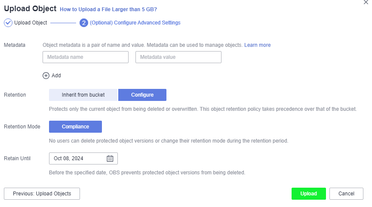Open the Retain Until date picker field
Screen dimensions: 372x207
point(83,158)
